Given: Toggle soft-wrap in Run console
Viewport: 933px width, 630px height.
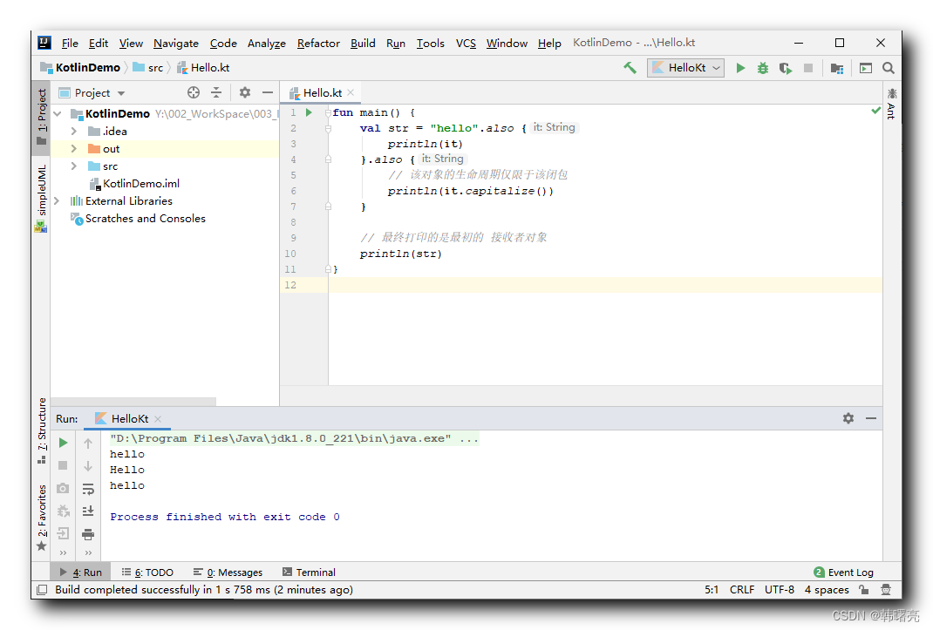Looking at the screenshot, I should [x=88, y=489].
